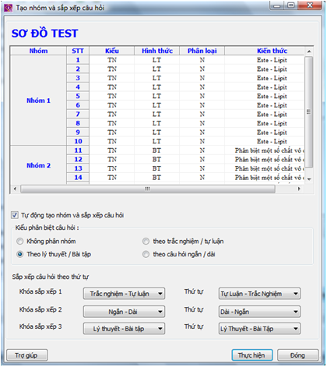Image resolution: width=327 pixels, height=367 pixels.
Task: Click the app icon in title bar
Action: coord(8,8)
